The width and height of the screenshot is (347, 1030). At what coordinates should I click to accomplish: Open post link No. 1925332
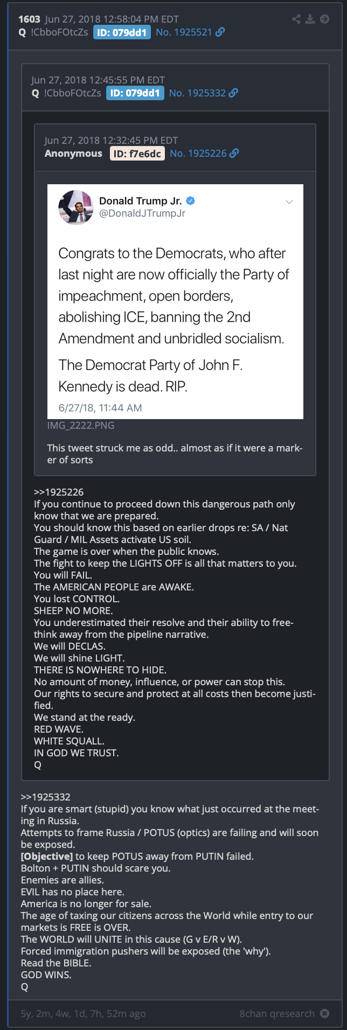[197, 93]
